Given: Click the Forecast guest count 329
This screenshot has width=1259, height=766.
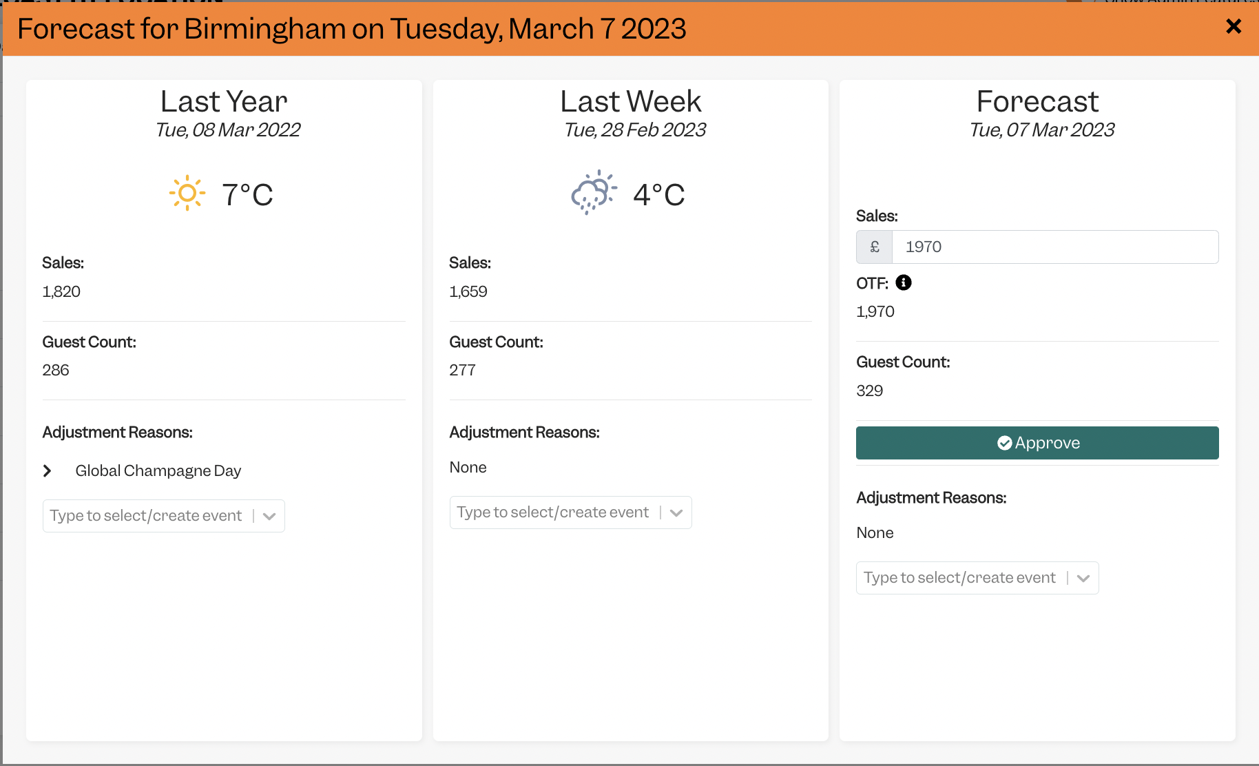Looking at the screenshot, I should pos(870,391).
